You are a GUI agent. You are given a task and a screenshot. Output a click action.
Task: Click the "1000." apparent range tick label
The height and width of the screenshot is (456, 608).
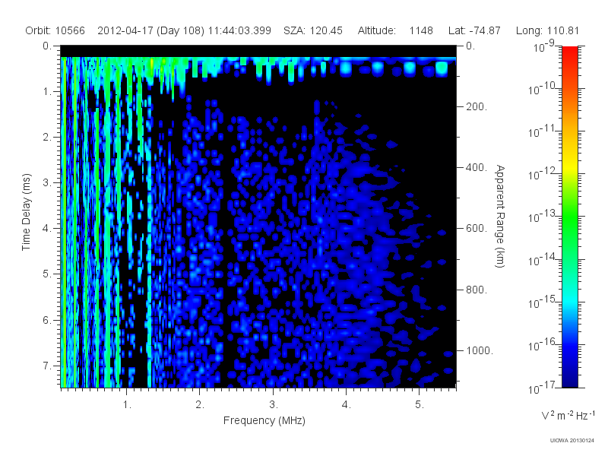480,350
